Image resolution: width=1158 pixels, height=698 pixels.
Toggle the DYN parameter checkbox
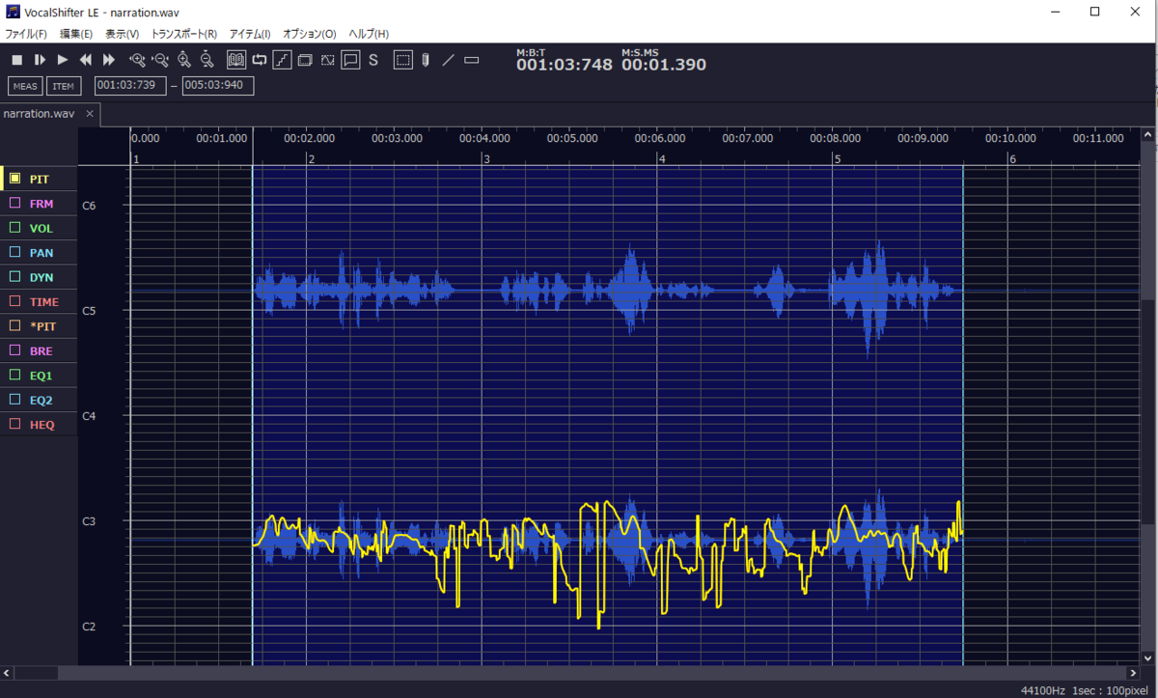pyautogui.click(x=14, y=277)
